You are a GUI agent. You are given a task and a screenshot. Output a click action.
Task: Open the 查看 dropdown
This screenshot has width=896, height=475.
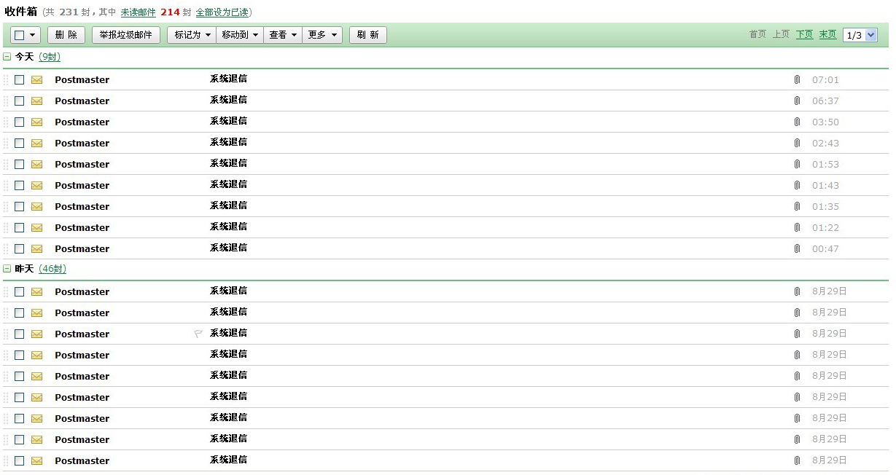point(283,35)
